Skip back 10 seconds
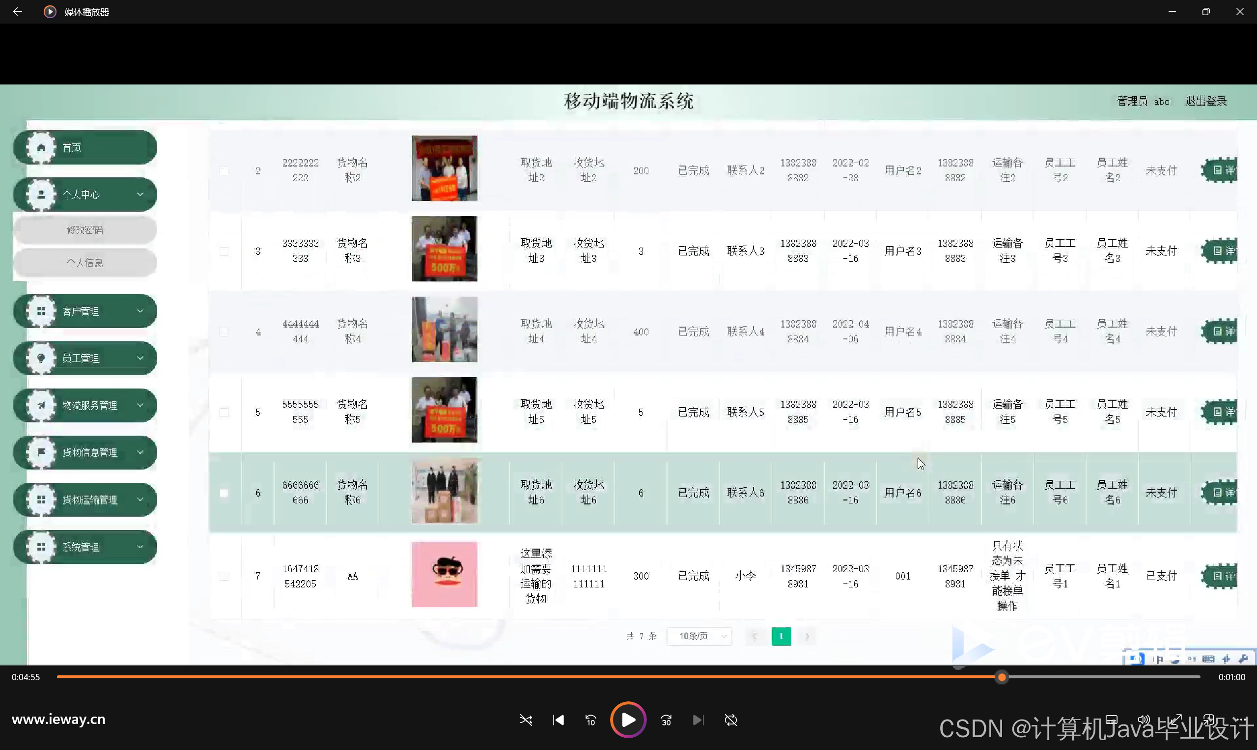Screen dimensions: 1257x750 pos(590,720)
